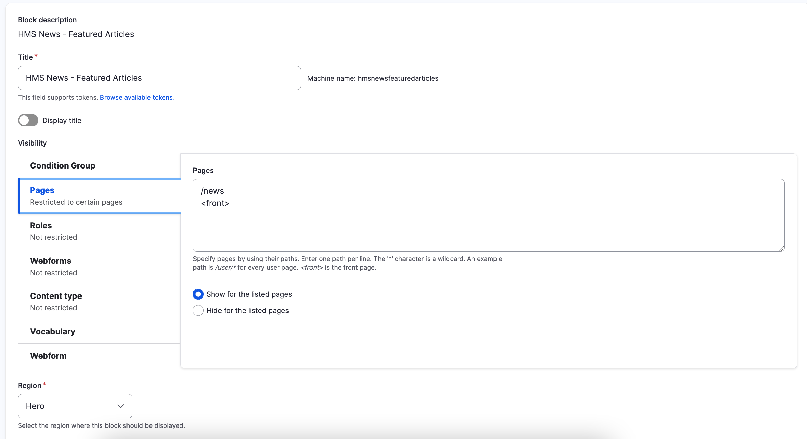
Task: Click the Display title label
Action: click(x=62, y=120)
